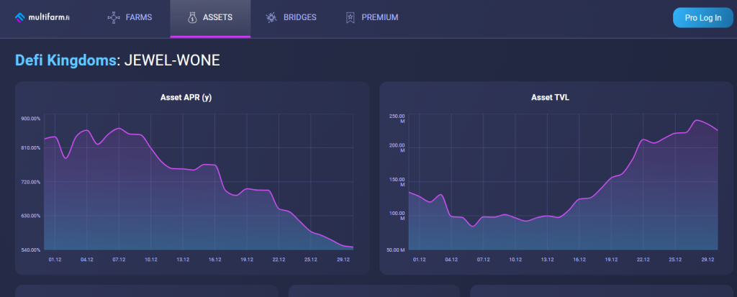737x297 pixels.
Task: Click 01.12 date on APR chart
Action: click(55, 260)
